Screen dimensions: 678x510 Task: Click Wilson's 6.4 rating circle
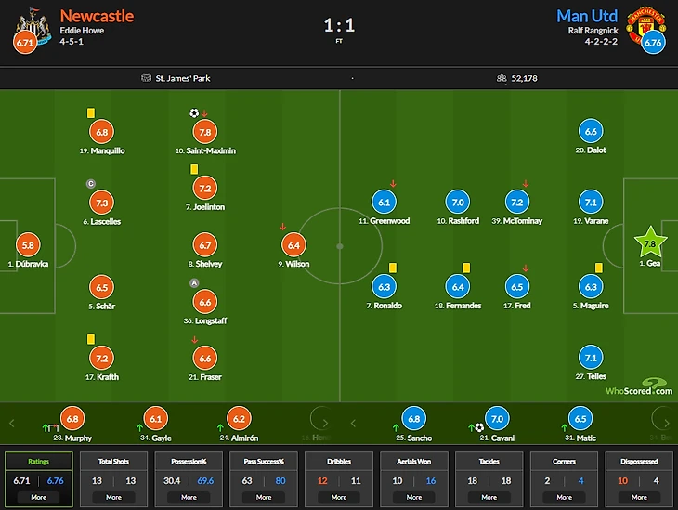[x=295, y=245]
